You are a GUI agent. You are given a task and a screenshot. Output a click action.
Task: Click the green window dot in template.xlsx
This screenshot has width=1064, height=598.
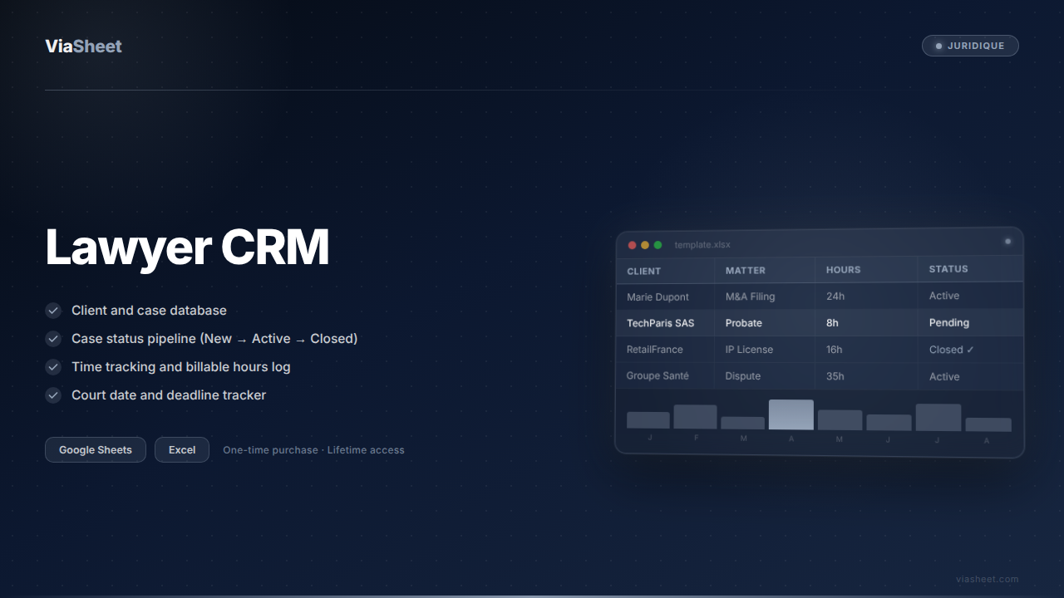(658, 245)
